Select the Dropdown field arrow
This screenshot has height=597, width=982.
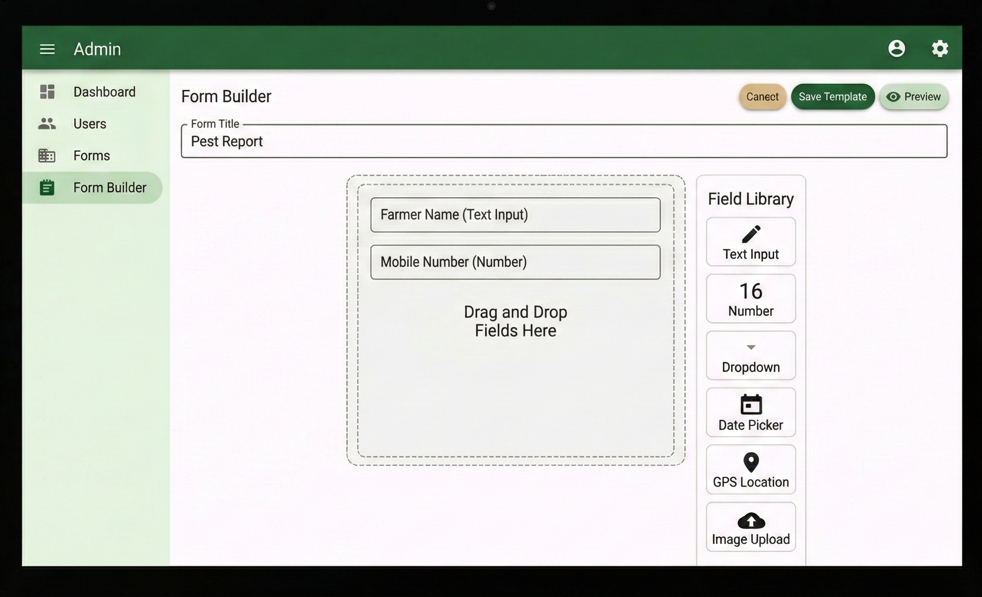751,347
